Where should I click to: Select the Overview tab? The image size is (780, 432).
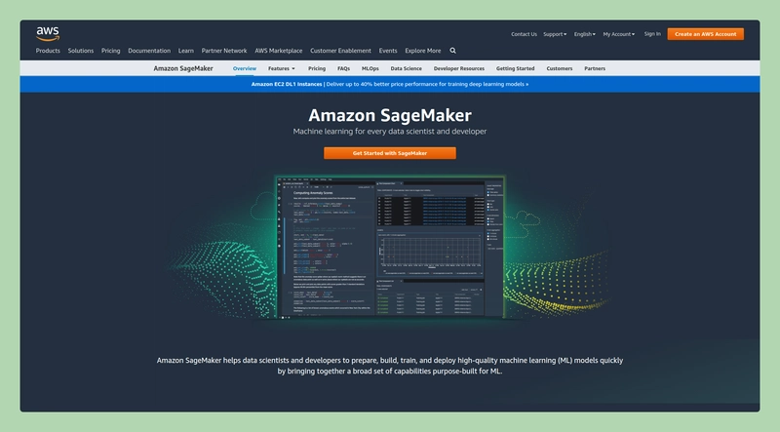[x=245, y=68]
